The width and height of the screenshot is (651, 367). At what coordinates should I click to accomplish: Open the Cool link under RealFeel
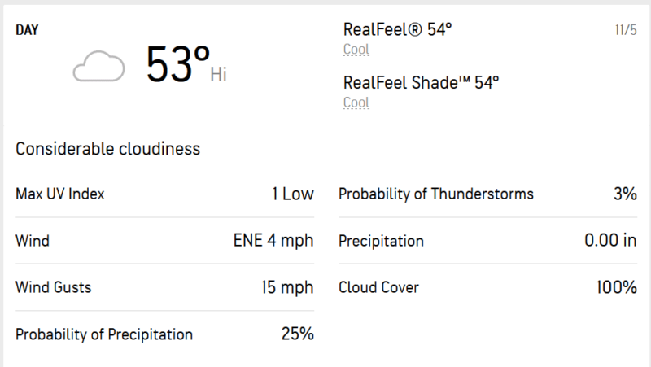pos(356,50)
